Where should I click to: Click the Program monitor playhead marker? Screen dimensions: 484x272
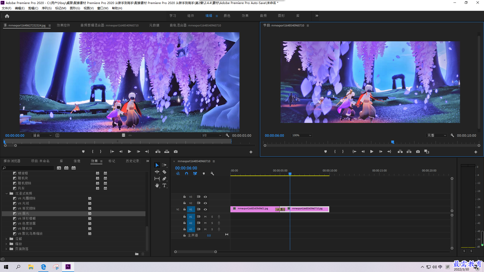(x=392, y=142)
